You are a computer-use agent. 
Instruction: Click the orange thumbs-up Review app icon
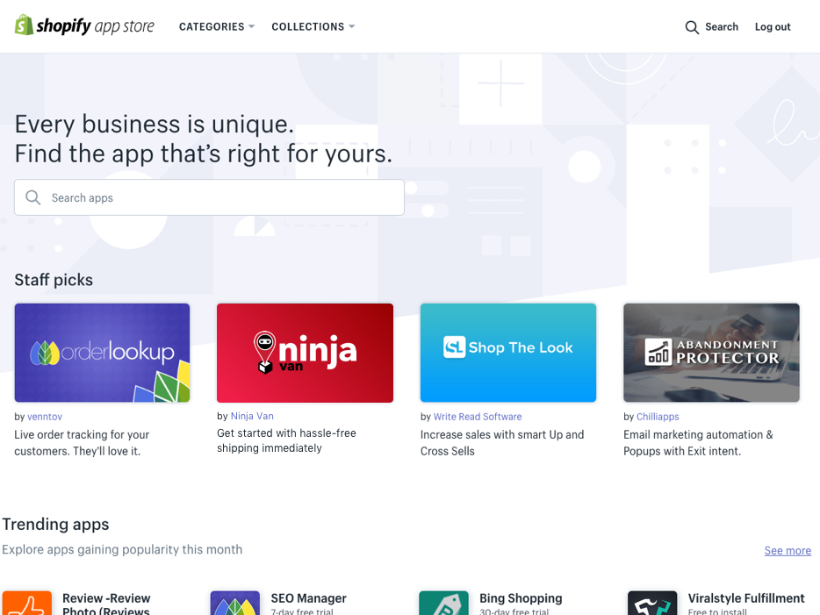tap(27, 603)
